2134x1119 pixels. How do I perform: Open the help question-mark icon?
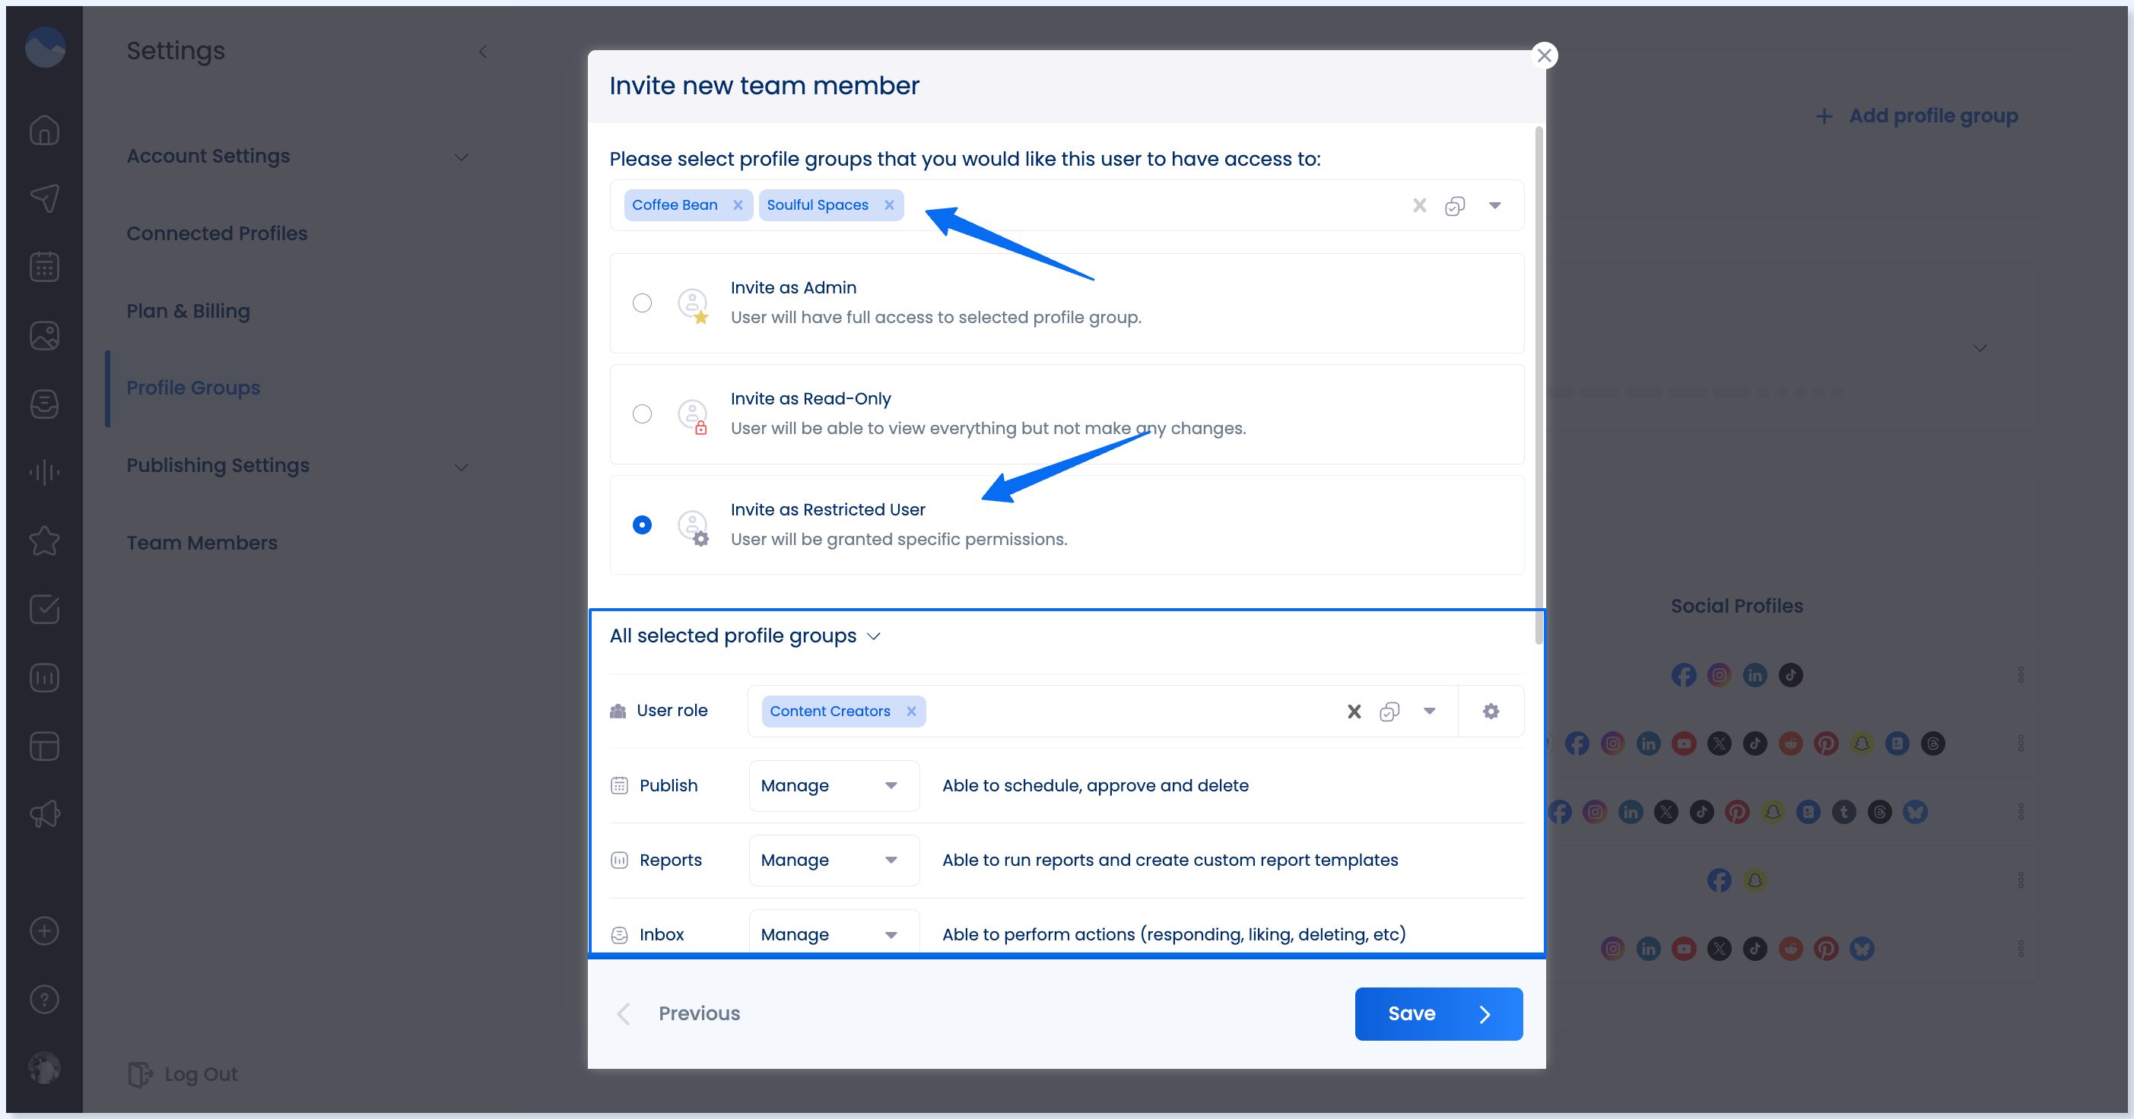click(45, 999)
